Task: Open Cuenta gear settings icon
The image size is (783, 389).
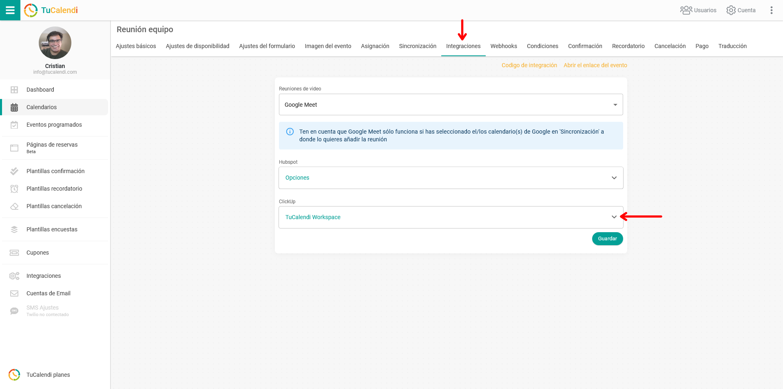Action: 731,10
